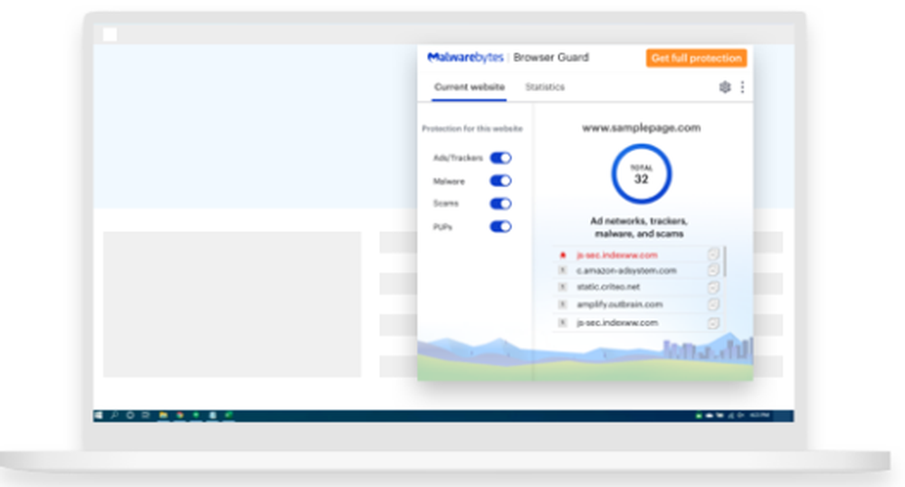Open the Windows Start menu
The width and height of the screenshot is (905, 487).
[x=98, y=415]
